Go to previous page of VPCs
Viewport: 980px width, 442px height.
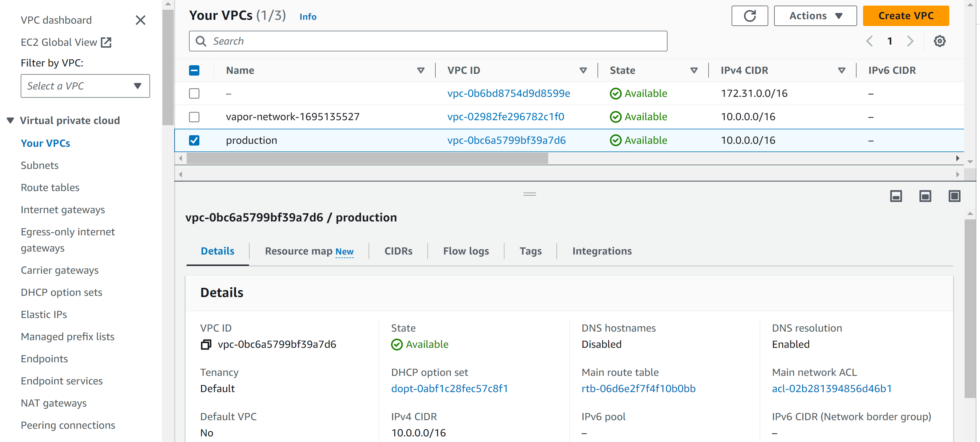[x=869, y=41]
